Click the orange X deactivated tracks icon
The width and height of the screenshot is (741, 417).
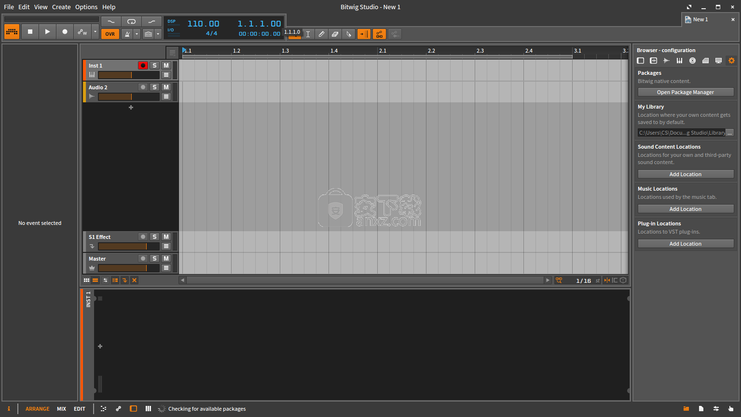(x=134, y=280)
